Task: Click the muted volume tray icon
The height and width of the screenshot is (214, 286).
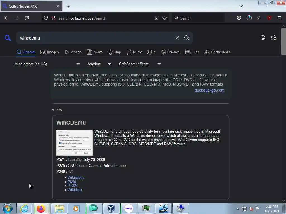Action: coord(251,209)
